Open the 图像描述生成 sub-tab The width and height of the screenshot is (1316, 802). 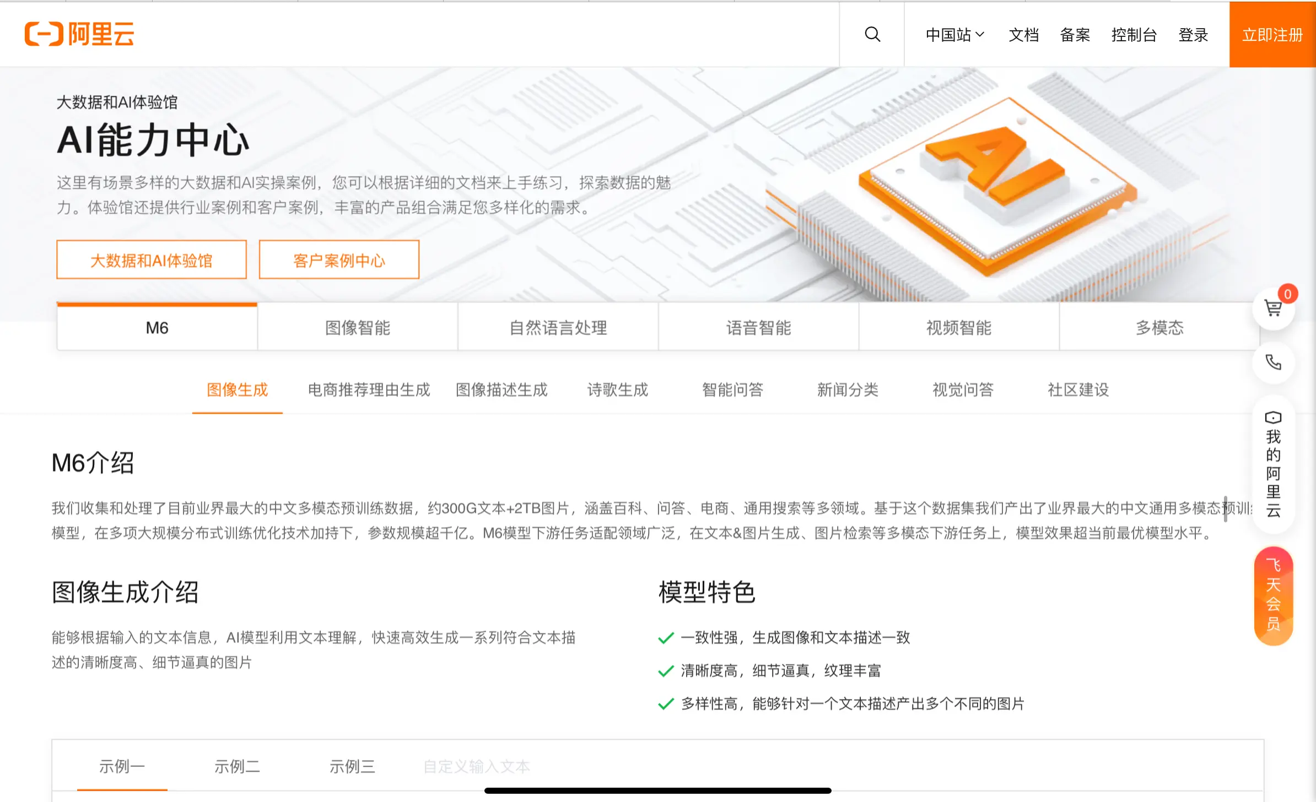click(x=502, y=390)
